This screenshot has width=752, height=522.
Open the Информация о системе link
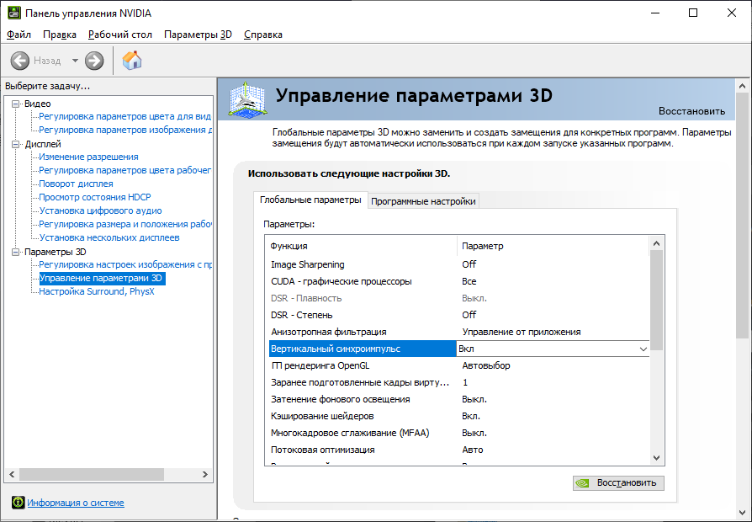[x=76, y=503]
